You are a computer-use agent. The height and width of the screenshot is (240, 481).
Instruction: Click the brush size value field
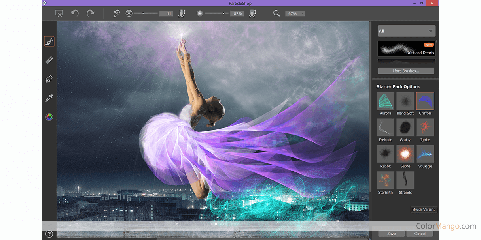pos(166,13)
